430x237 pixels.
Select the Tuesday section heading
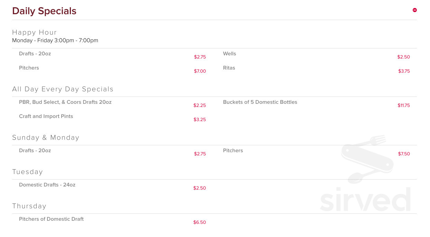(28, 172)
